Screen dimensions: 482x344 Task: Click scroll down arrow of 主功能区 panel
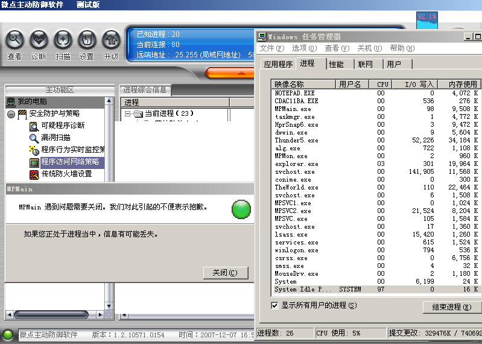tap(109, 306)
